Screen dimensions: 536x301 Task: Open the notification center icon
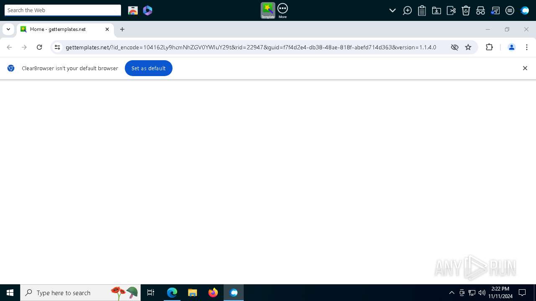pos(522,293)
